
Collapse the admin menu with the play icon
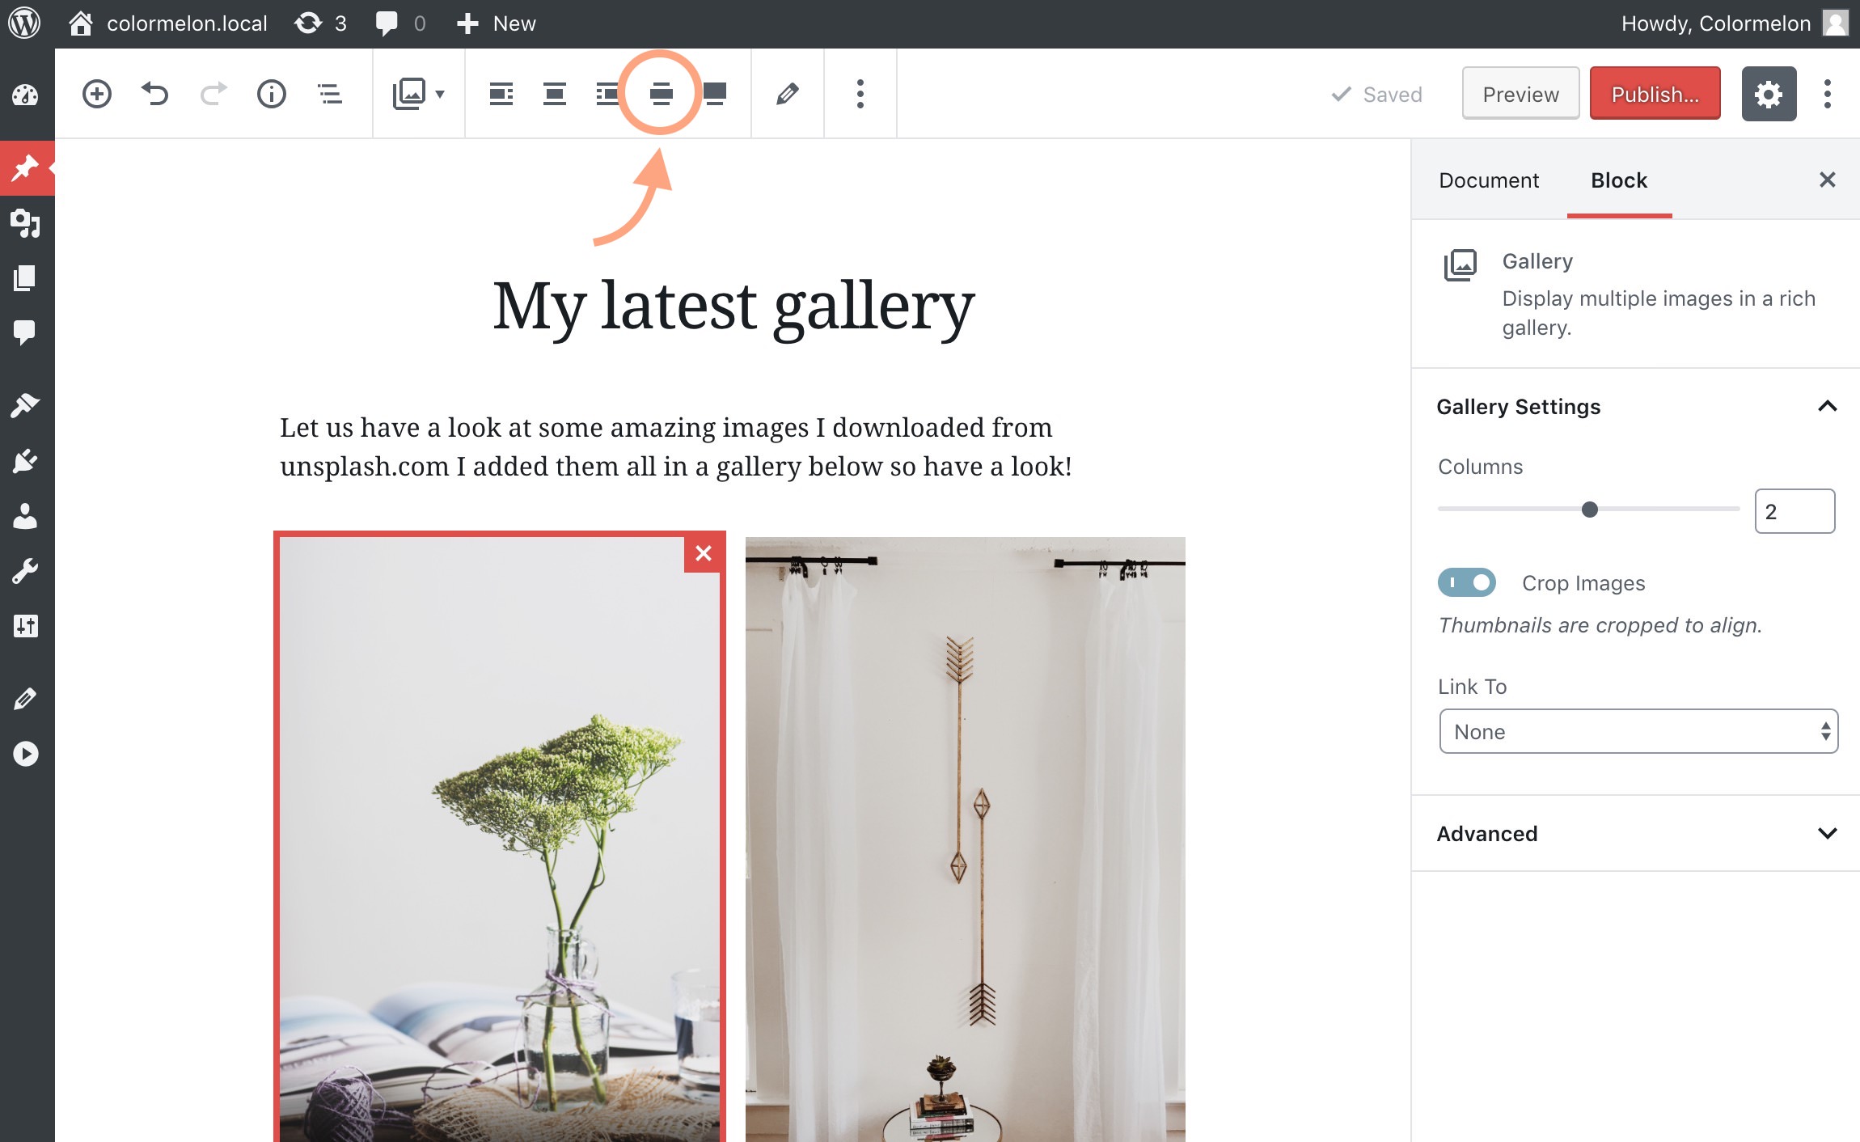tap(25, 754)
